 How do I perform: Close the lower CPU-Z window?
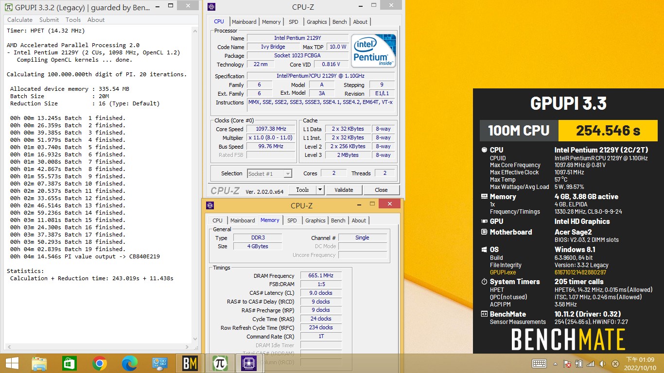point(389,204)
